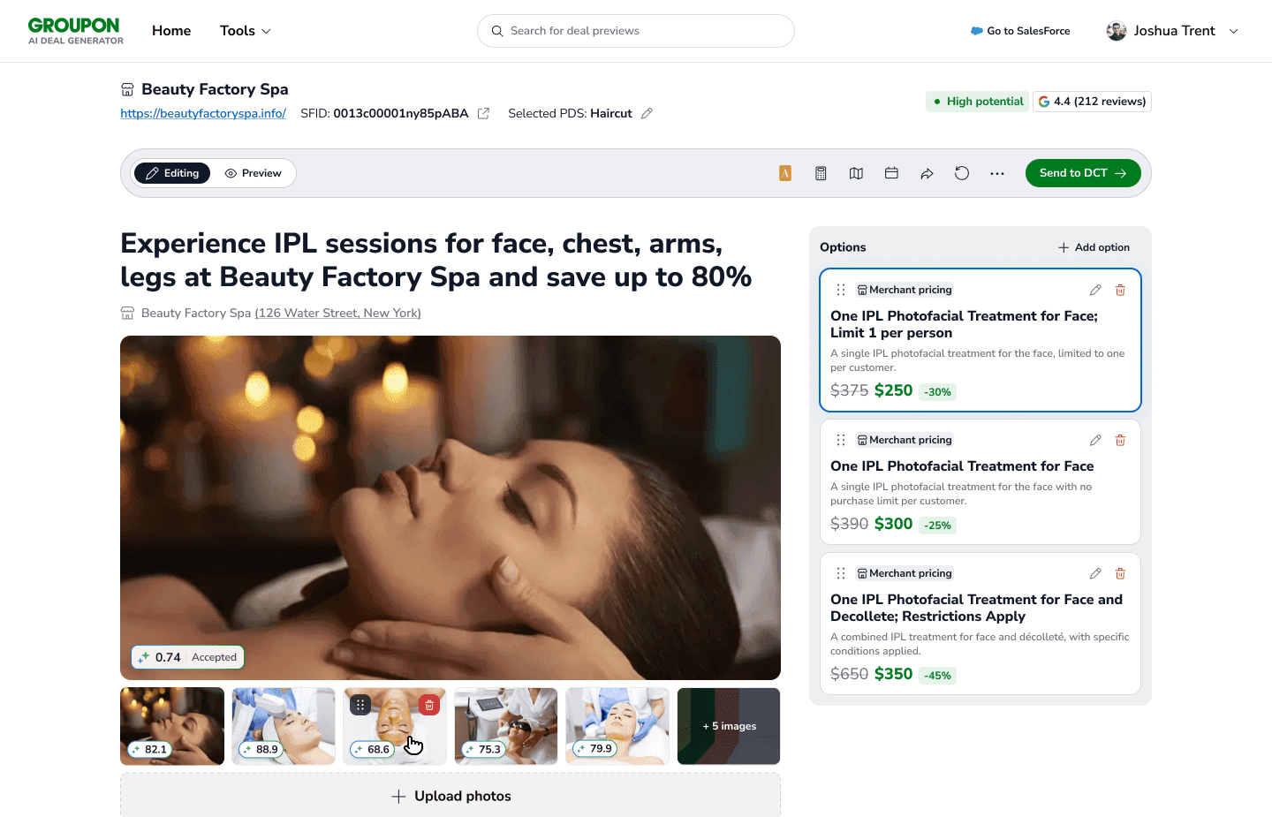Open the three-dots more options menu
The image size is (1272, 817).
tap(997, 173)
